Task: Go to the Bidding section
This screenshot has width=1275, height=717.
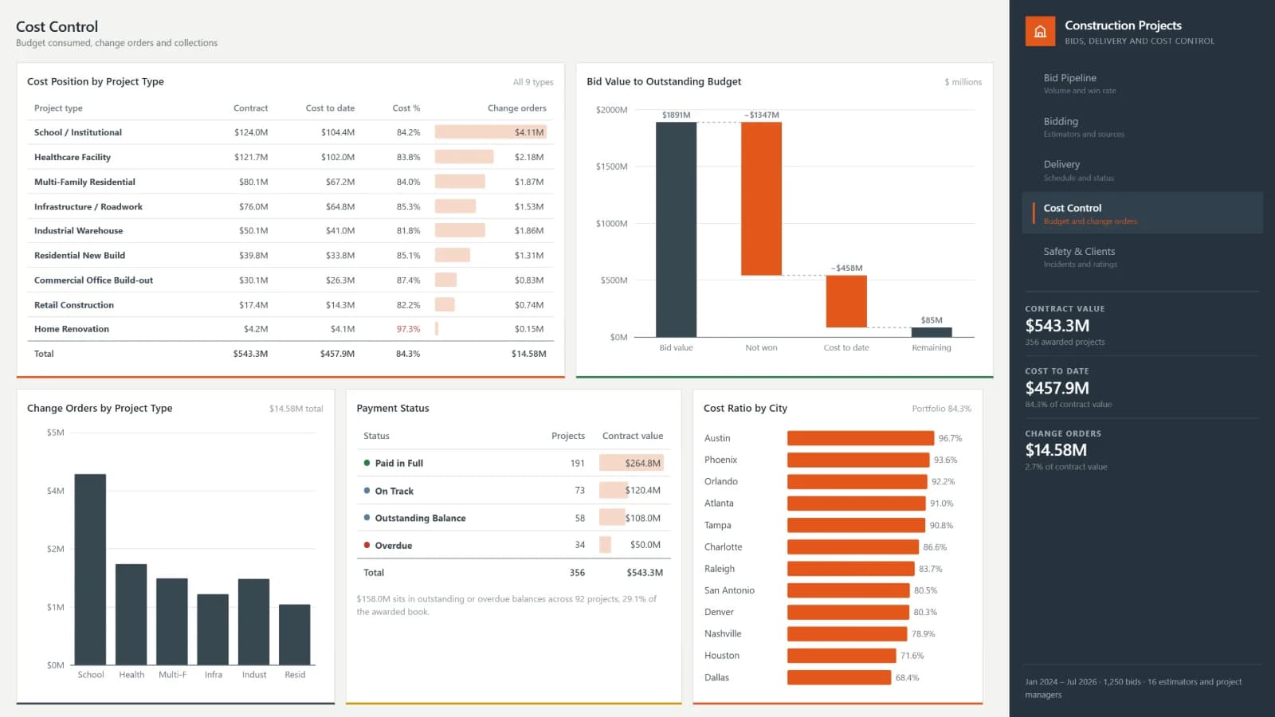Action: tap(1142, 127)
